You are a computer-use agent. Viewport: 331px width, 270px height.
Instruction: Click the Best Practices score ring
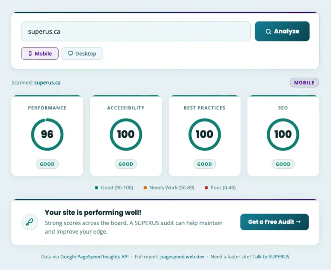(204, 135)
